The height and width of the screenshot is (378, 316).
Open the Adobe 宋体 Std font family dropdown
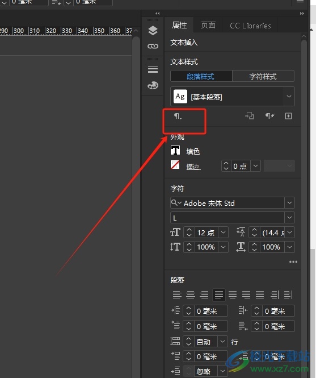pos(289,203)
